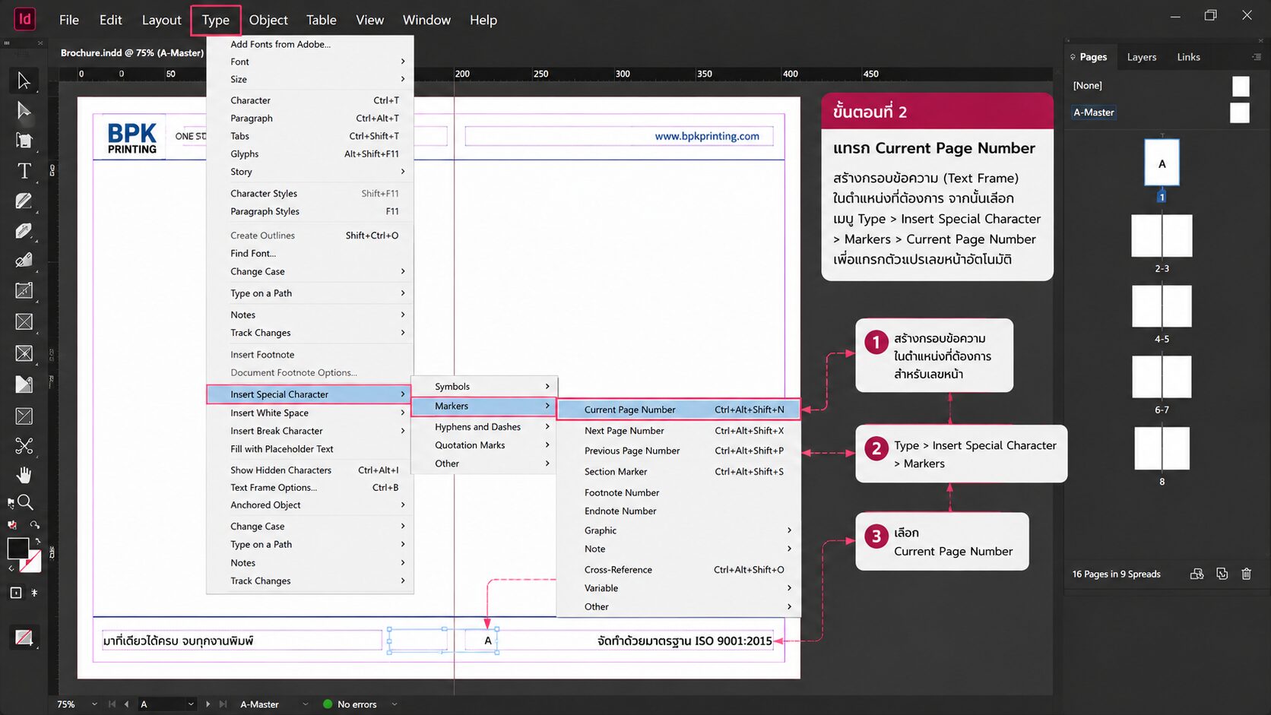Choose the Scissors tool
This screenshot has height=715, width=1271.
coord(24,445)
